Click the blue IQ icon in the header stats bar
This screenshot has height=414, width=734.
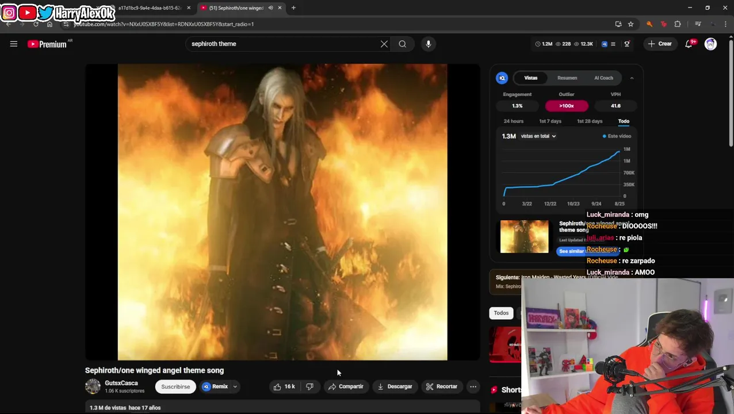605,44
